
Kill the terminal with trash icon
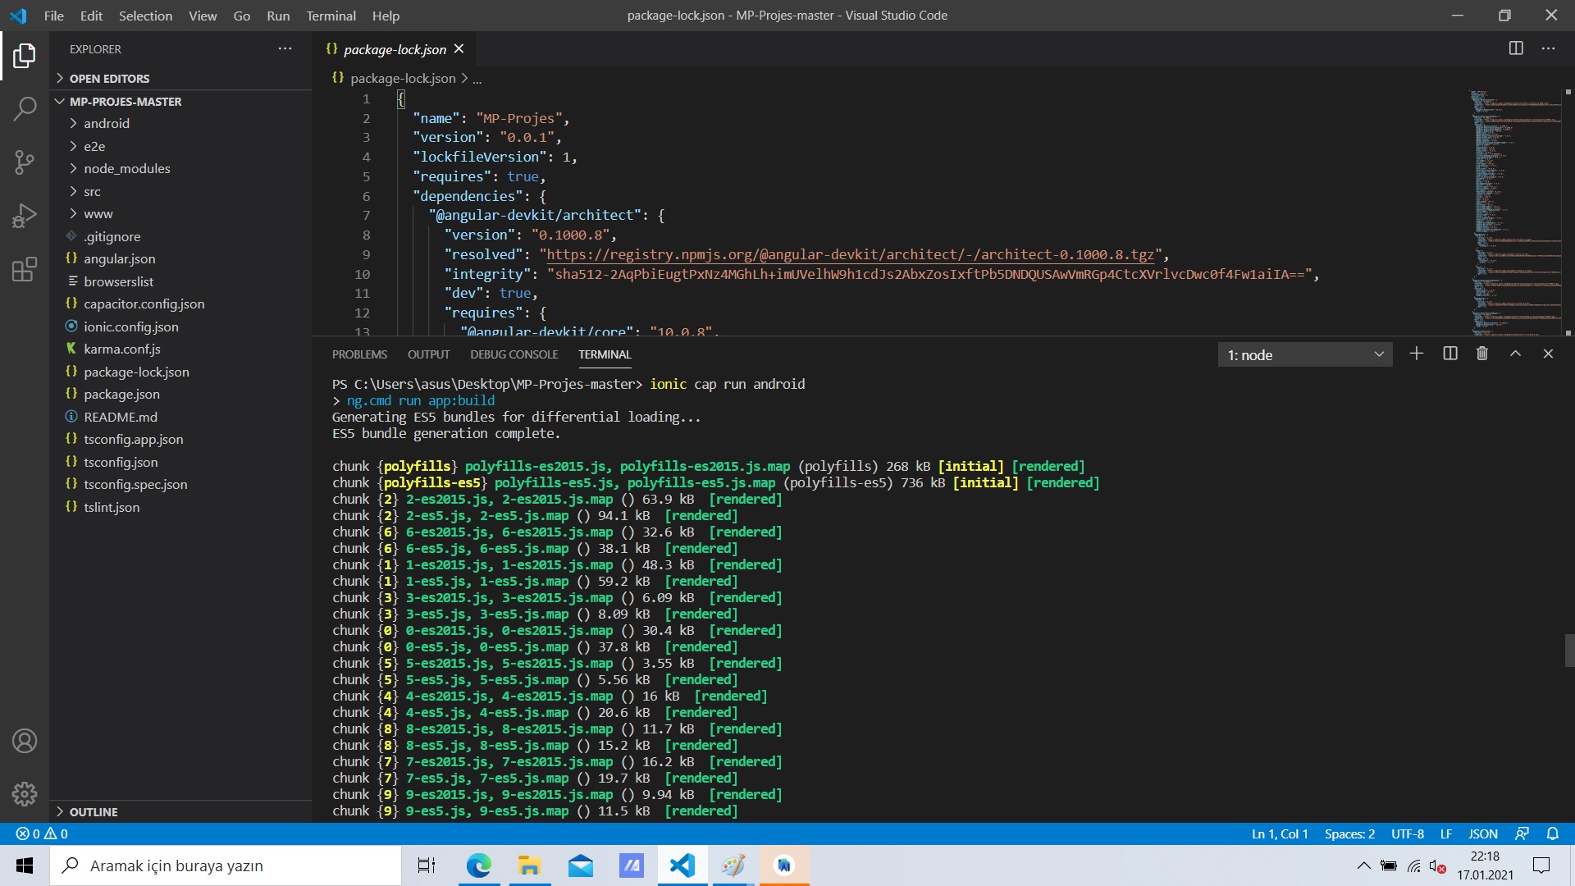coord(1482,354)
